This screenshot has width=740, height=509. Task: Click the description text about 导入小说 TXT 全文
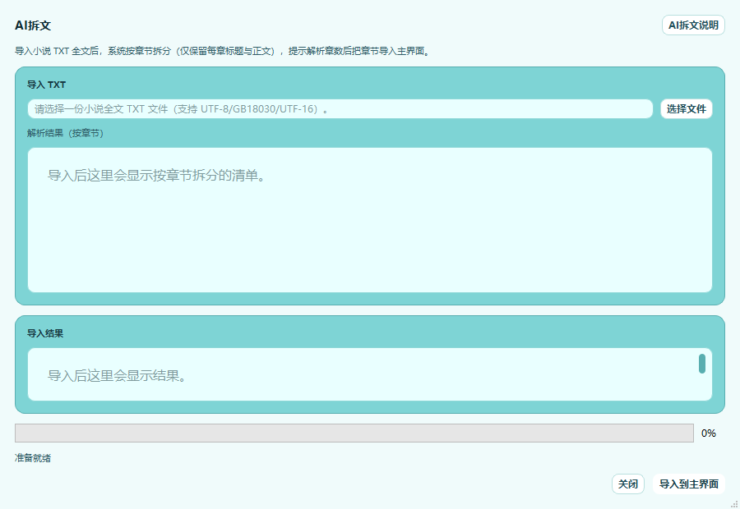click(223, 51)
